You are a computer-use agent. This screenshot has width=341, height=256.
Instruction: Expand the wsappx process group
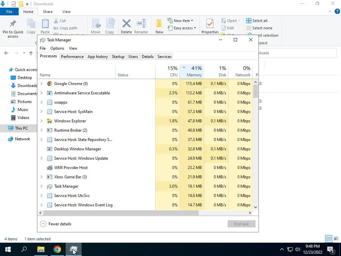[x=41, y=102]
